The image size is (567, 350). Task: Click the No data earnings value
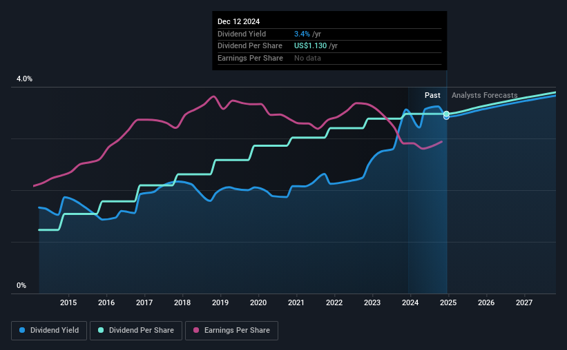(307, 58)
